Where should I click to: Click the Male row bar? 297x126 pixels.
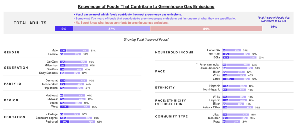pyautogui.click(x=74, y=51)
